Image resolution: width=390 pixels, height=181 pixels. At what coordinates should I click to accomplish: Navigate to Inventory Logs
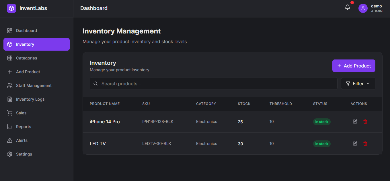[30, 99]
